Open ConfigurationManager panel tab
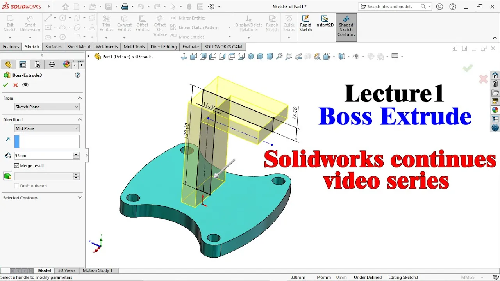 coord(37,64)
